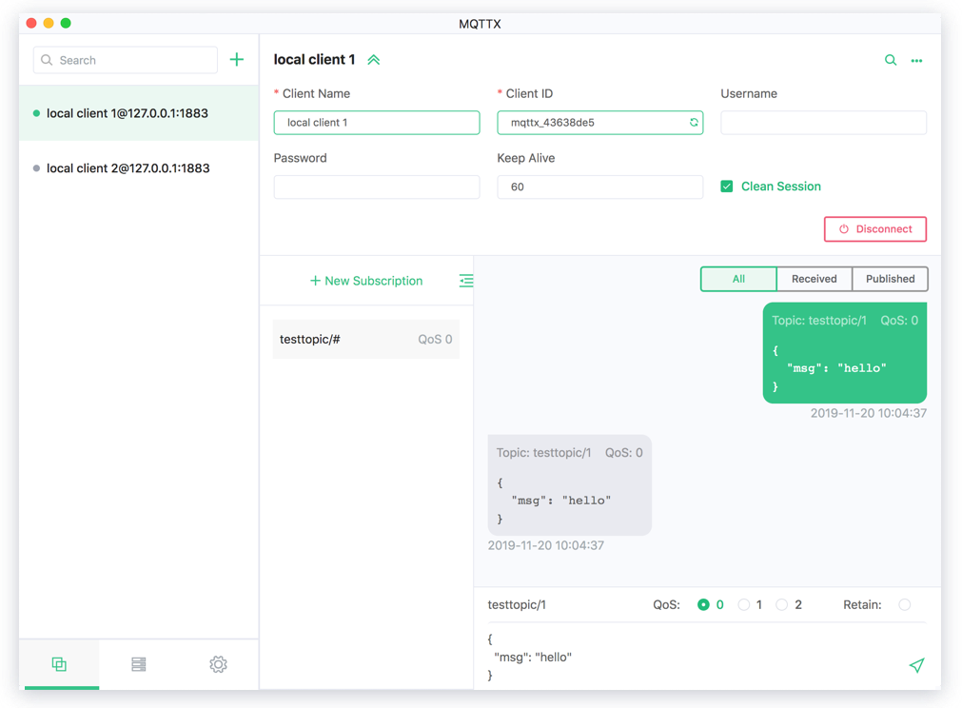Filter to Published messages
The width and height of the screenshot is (962, 708).
[x=891, y=279]
